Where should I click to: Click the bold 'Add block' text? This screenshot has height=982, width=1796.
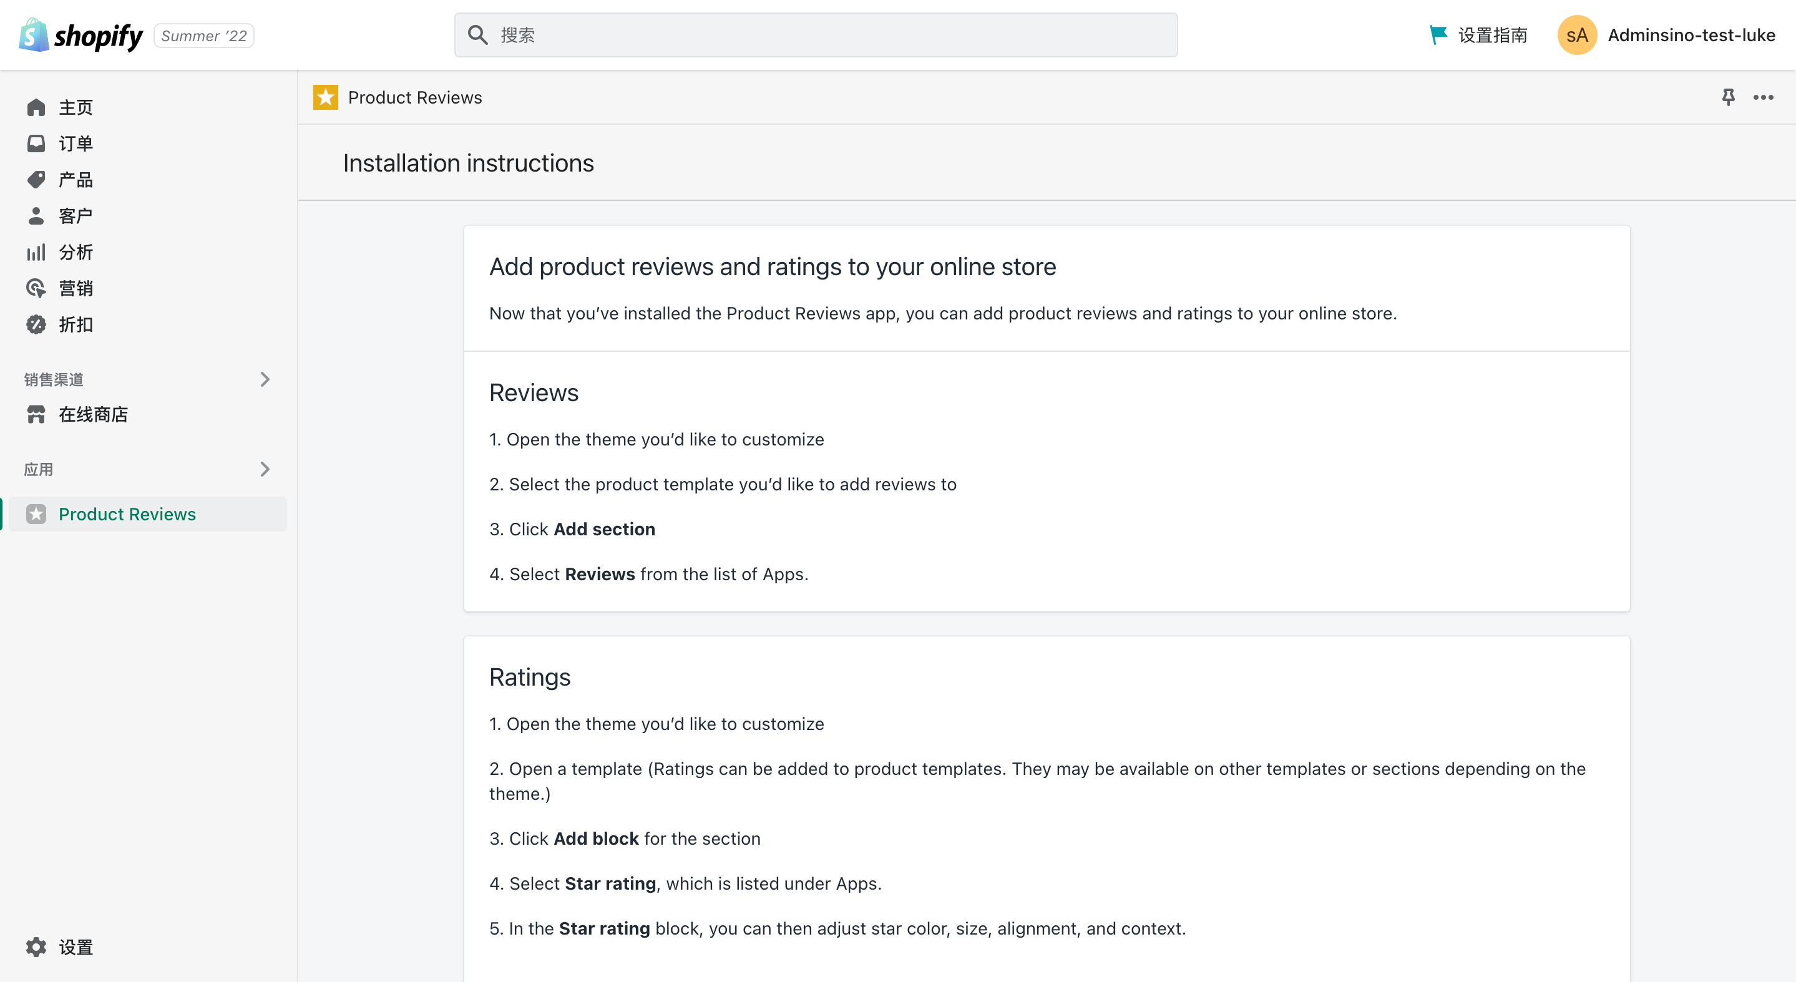click(x=596, y=839)
